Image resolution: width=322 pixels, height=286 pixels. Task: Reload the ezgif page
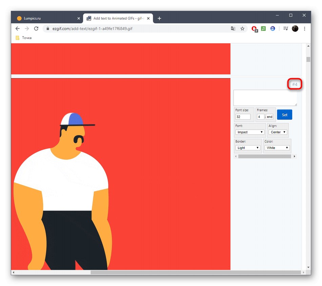(36, 28)
